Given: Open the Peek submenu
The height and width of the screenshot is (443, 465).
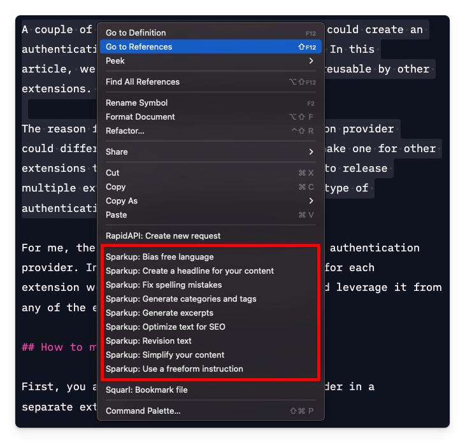Looking at the screenshot, I should (211, 60).
